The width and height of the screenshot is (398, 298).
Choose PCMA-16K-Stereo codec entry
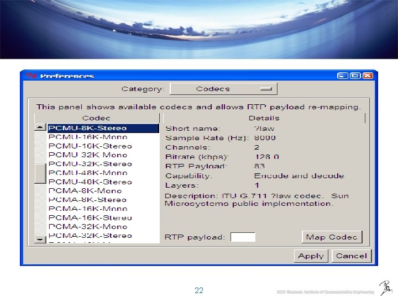[103, 217]
